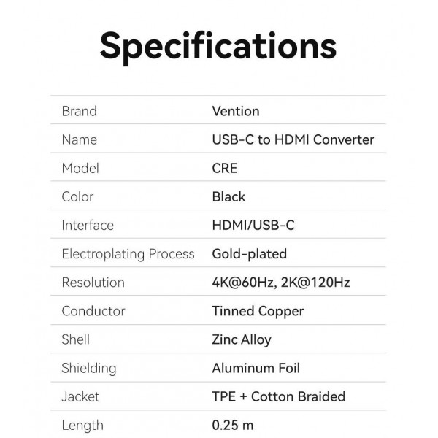Viewport: 438px width, 438px height.
Task: Click the Color row label
Action: tap(77, 196)
